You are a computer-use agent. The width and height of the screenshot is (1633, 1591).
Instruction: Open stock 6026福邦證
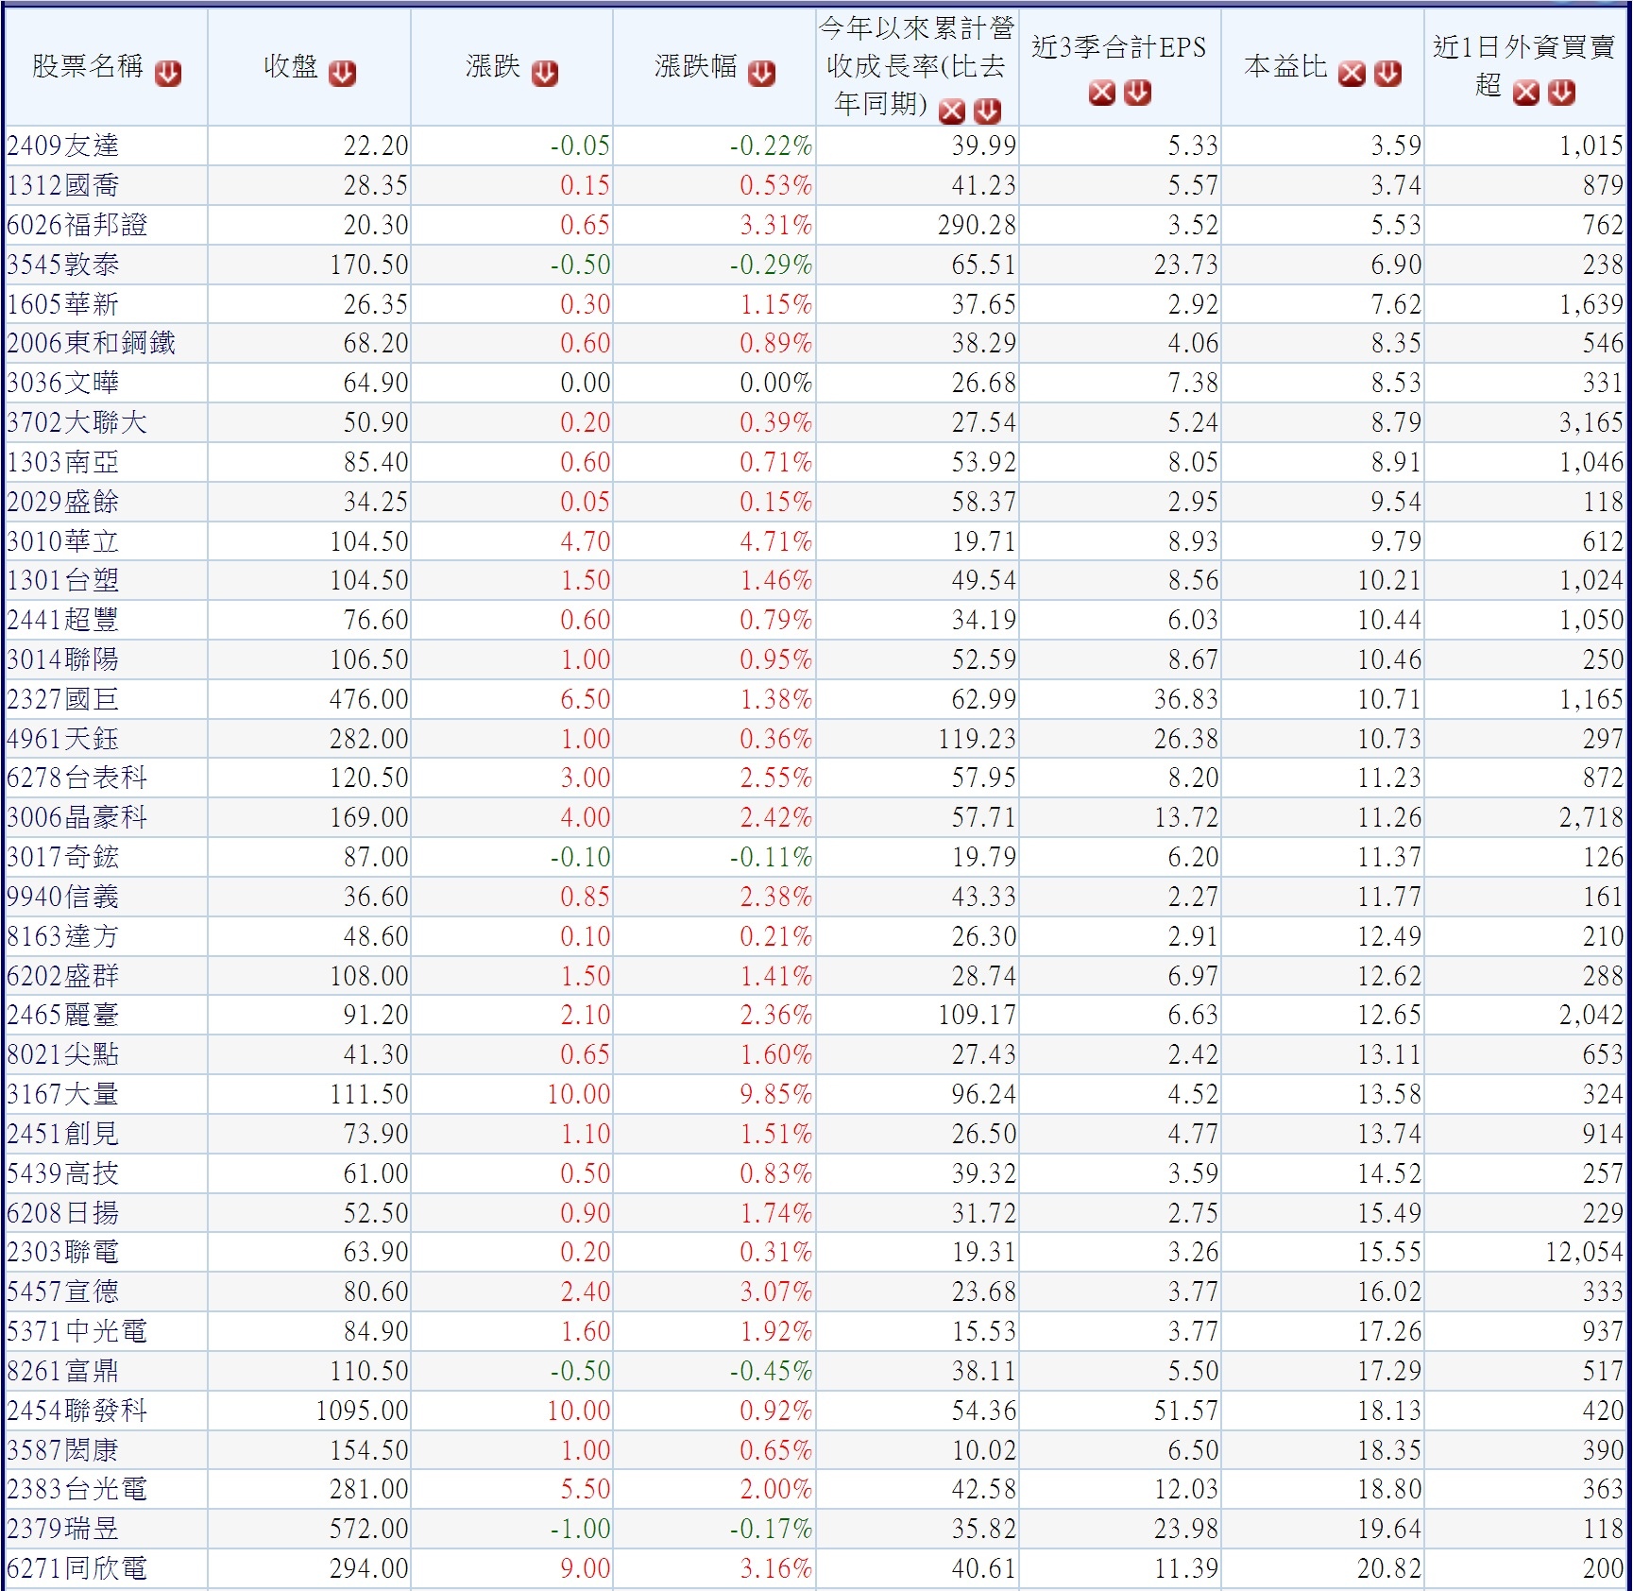(77, 225)
